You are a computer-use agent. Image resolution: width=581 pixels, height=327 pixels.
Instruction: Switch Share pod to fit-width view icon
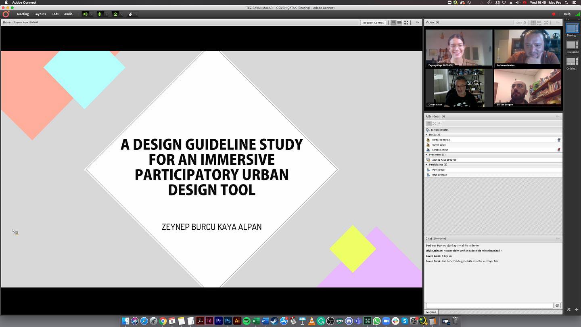point(393,23)
